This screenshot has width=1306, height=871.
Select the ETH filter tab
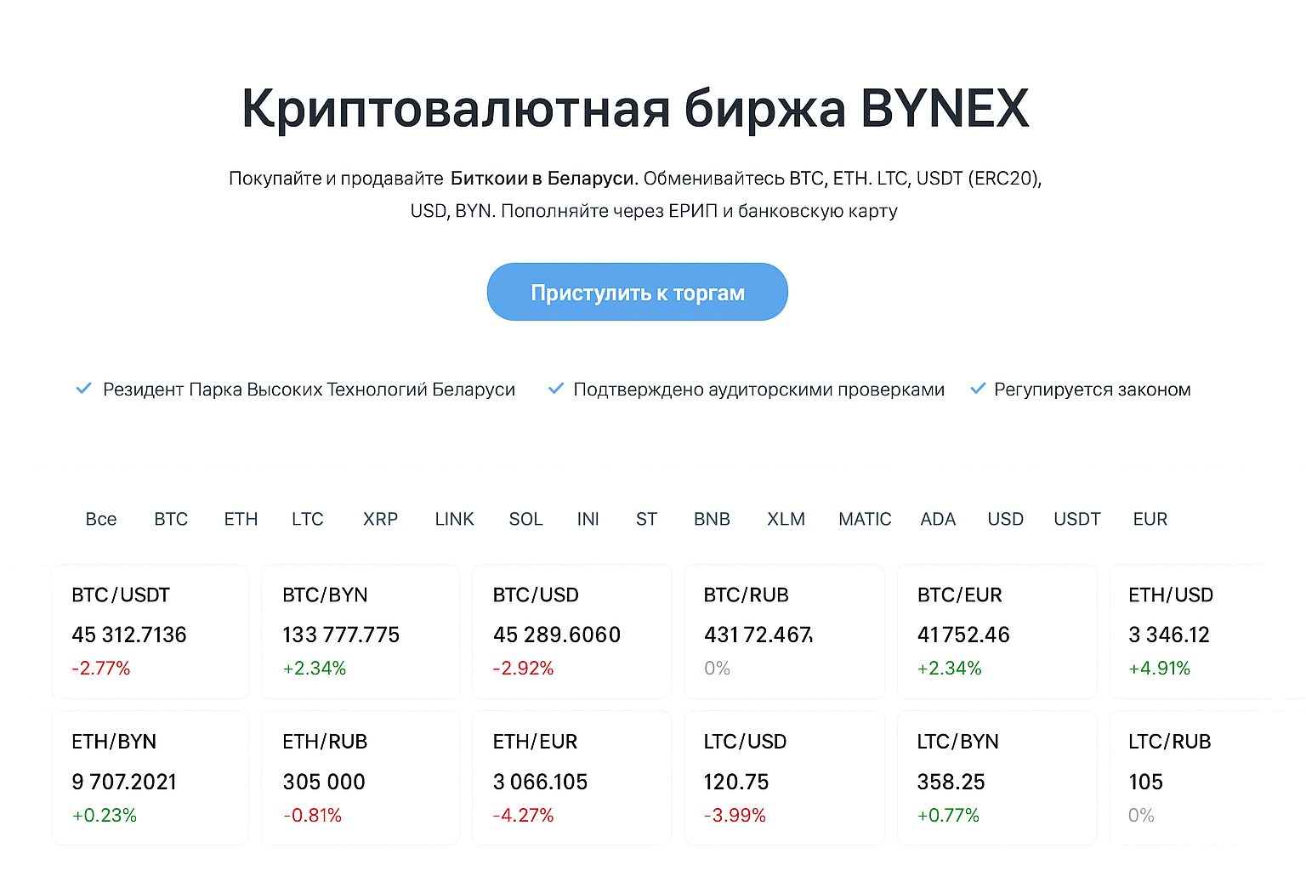pos(241,519)
